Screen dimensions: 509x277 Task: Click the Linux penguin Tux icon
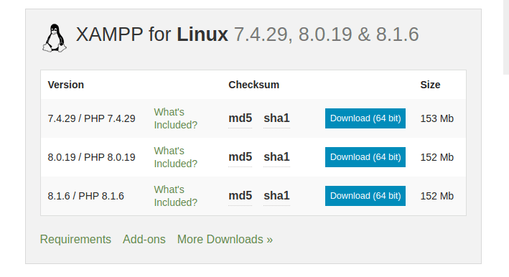(55, 38)
